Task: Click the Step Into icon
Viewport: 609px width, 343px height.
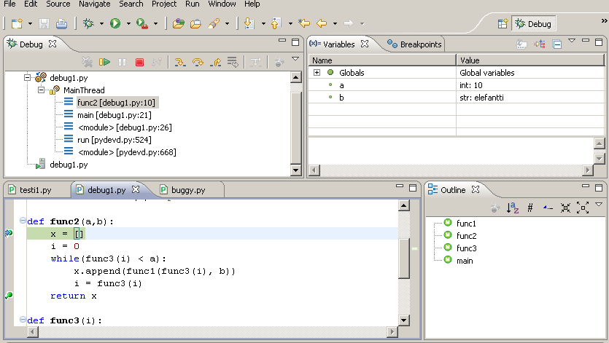Action: [x=179, y=63]
